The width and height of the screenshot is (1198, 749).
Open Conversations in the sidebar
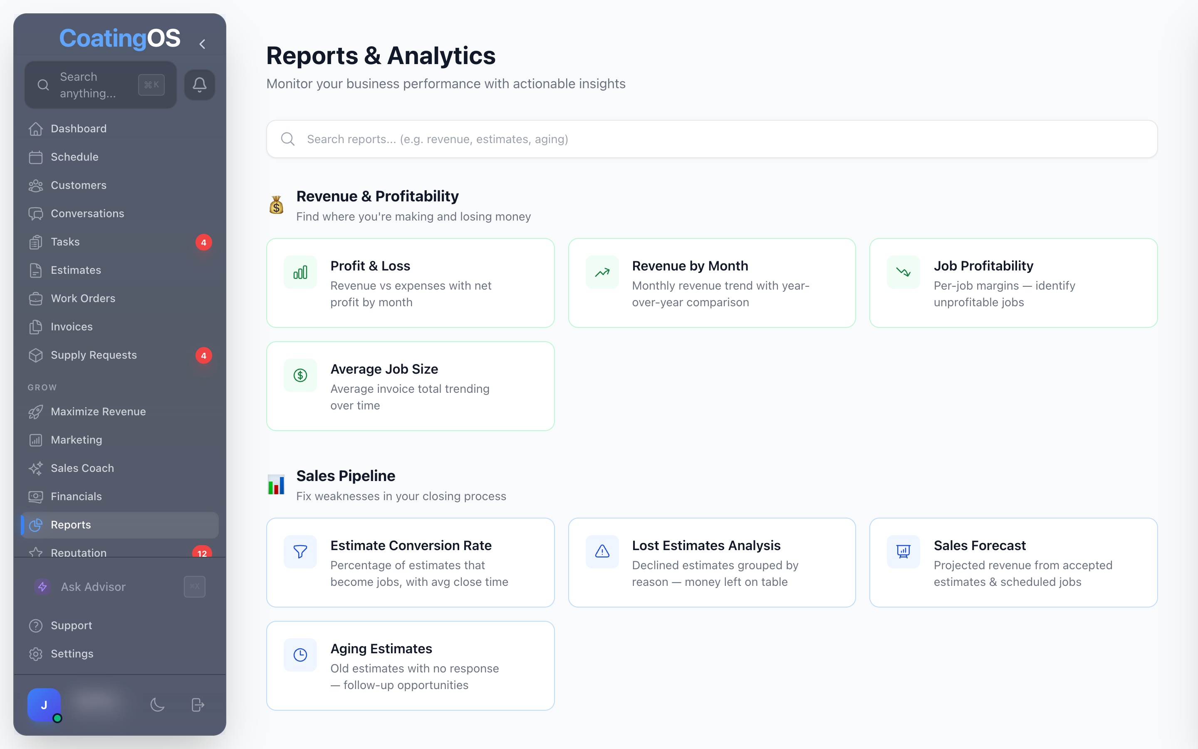coord(119,213)
